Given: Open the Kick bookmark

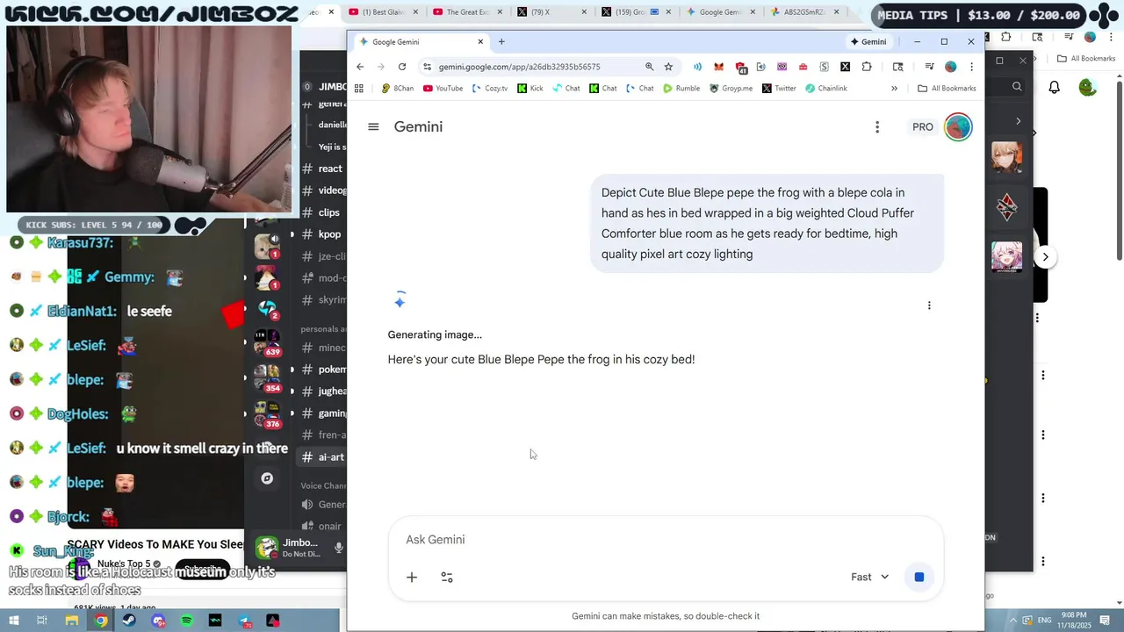Looking at the screenshot, I should point(530,89).
